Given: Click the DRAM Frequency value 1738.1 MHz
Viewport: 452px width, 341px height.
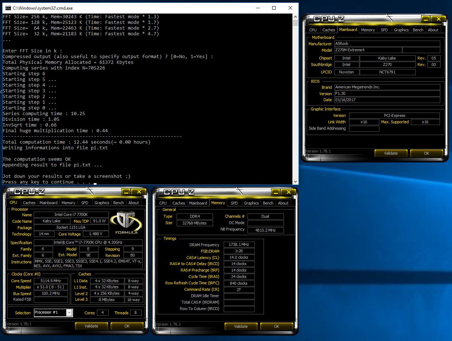Looking at the screenshot, I should 239,244.
